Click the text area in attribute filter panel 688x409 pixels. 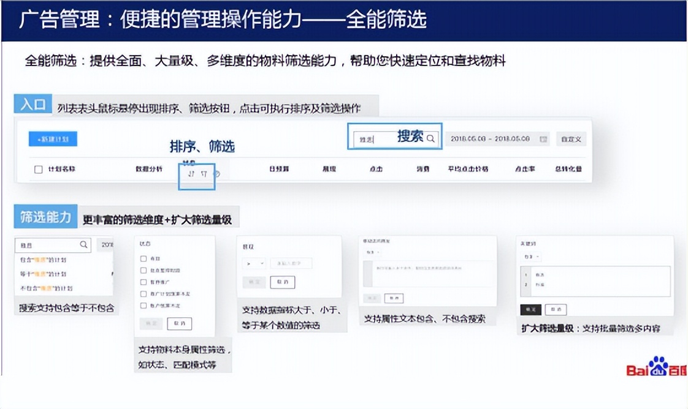(x=428, y=274)
